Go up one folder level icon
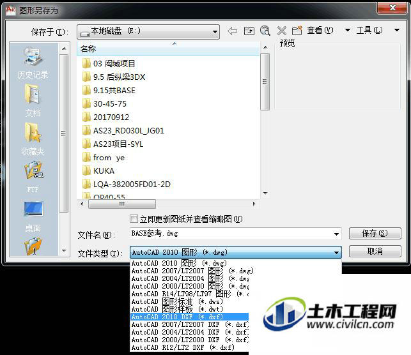This screenshot has height=355, width=411. point(249,31)
